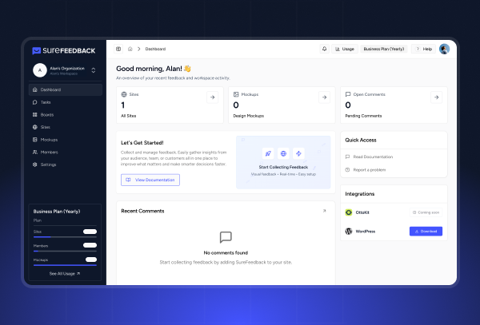Click the Sites usage progress bar

click(x=64, y=237)
